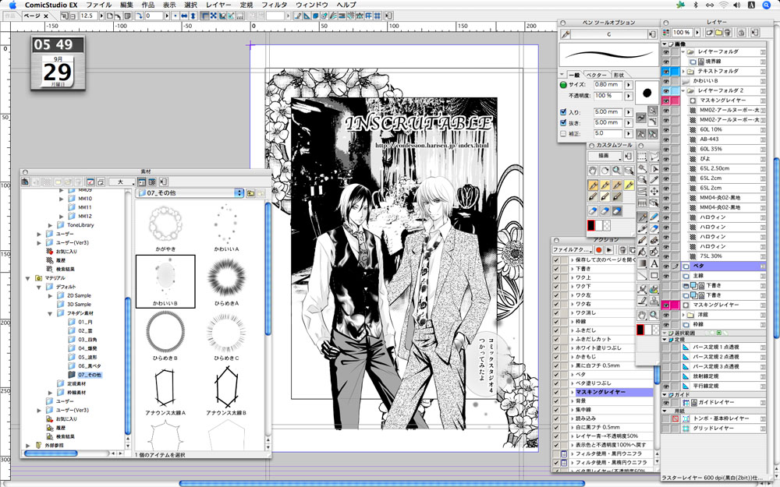Click the ベクター button in pen tool options
780x487 pixels.
(596, 75)
